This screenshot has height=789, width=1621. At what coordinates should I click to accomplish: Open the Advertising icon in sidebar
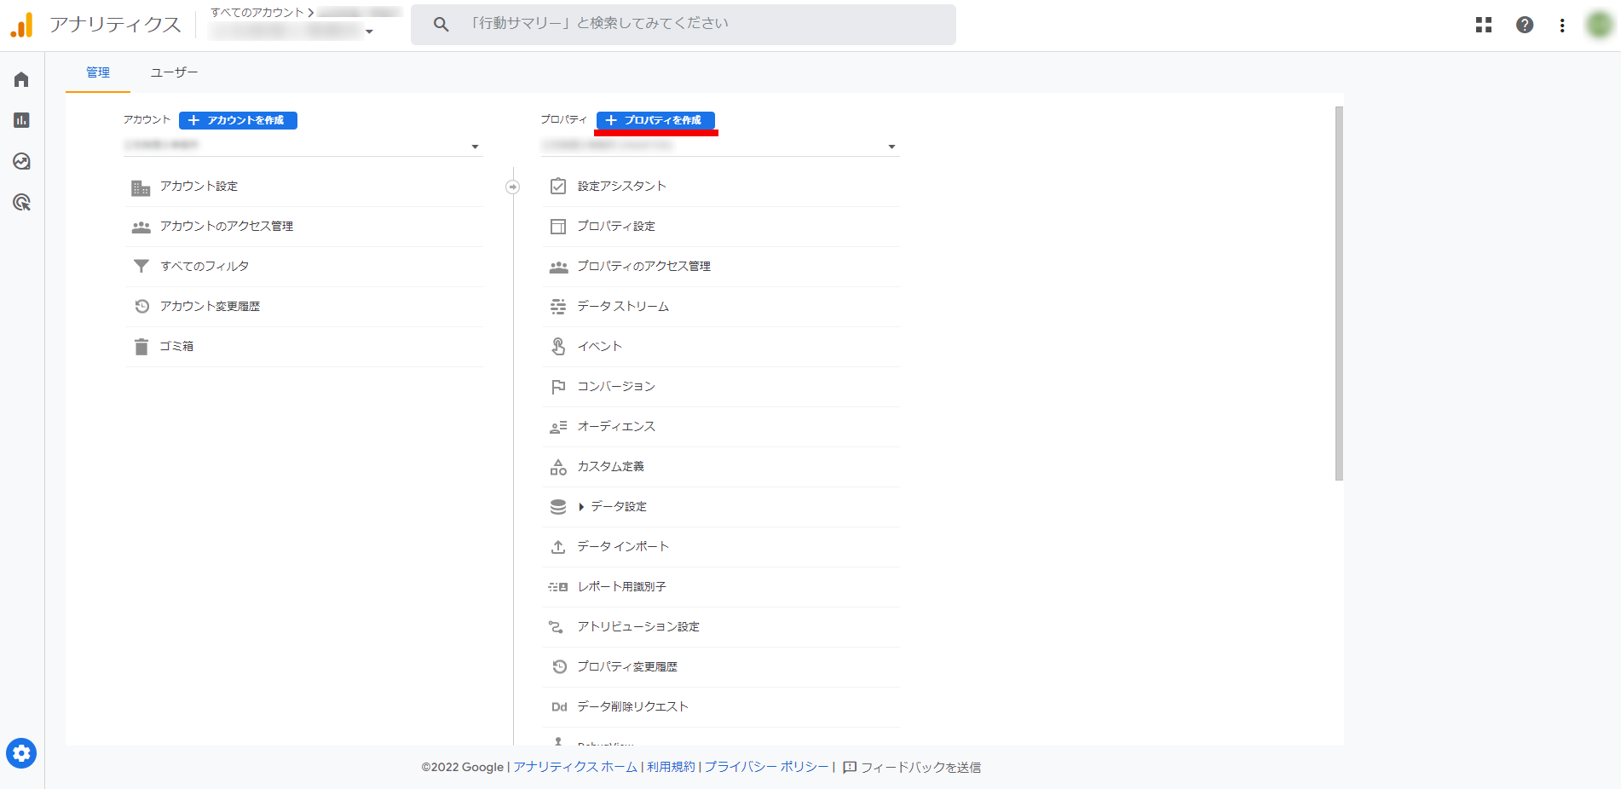pos(21,202)
